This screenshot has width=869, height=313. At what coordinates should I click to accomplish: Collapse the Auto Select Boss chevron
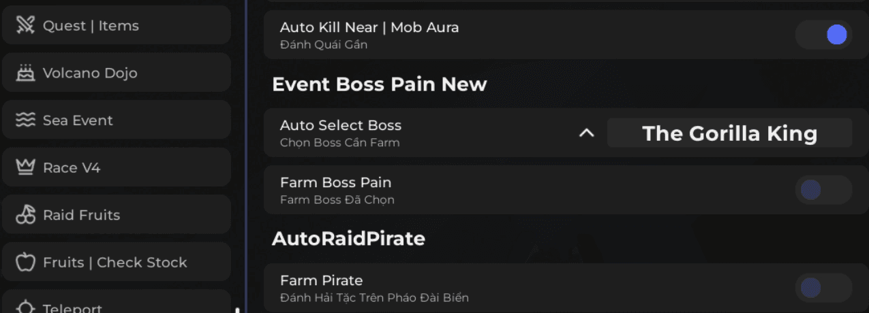[586, 133]
